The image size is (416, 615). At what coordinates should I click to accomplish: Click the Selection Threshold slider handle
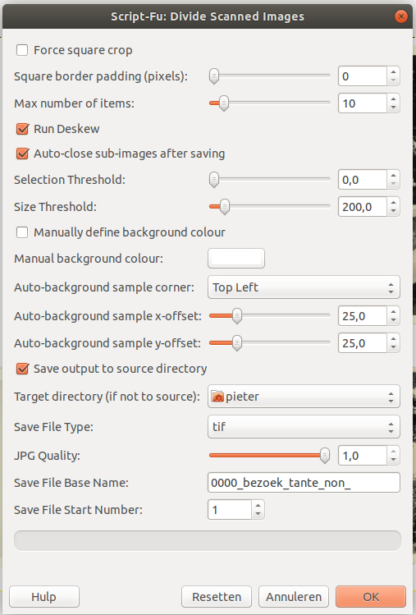coord(213,180)
